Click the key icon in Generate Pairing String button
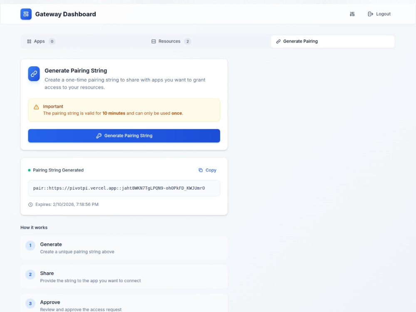The image size is (416, 312). [x=99, y=136]
